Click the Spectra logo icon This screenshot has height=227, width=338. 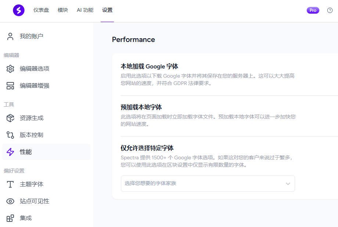click(18, 10)
